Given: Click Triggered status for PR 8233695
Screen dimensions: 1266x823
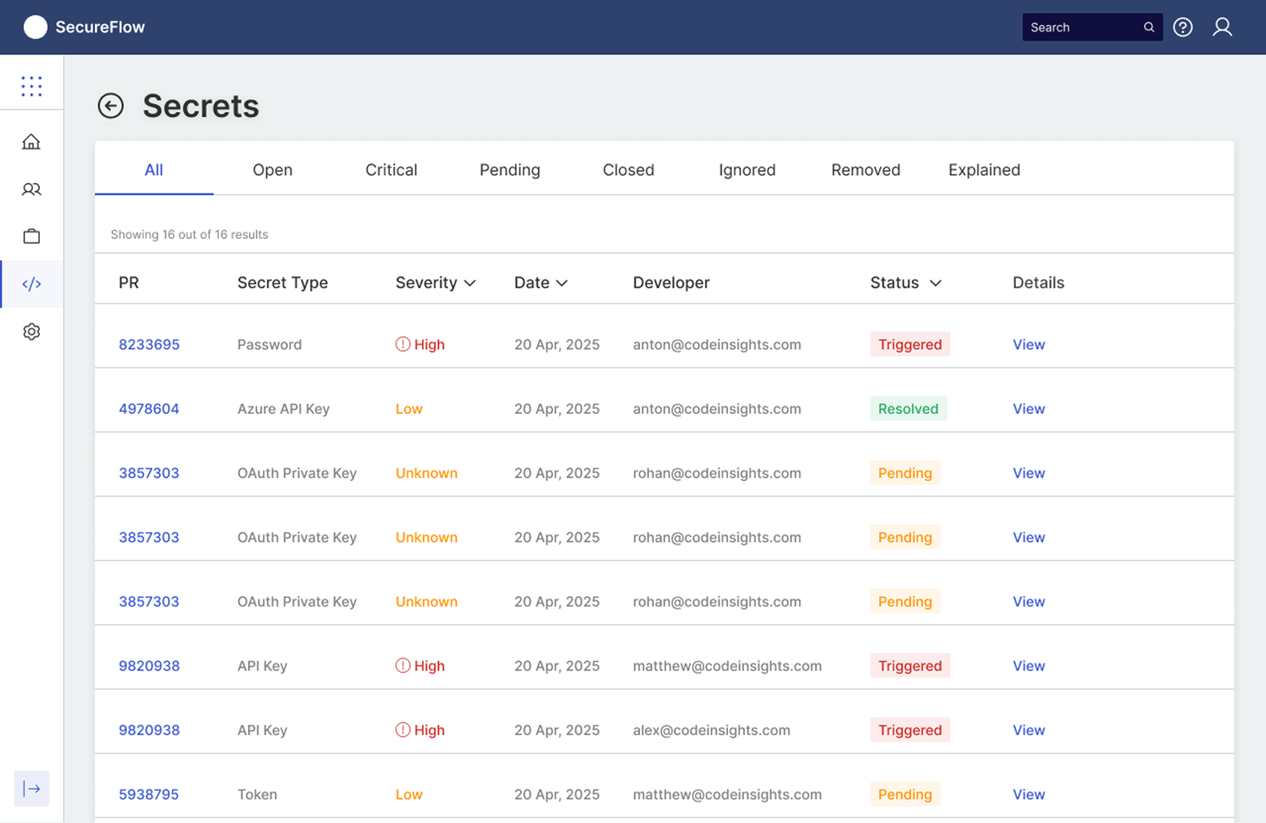Looking at the screenshot, I should coord(910,344).
